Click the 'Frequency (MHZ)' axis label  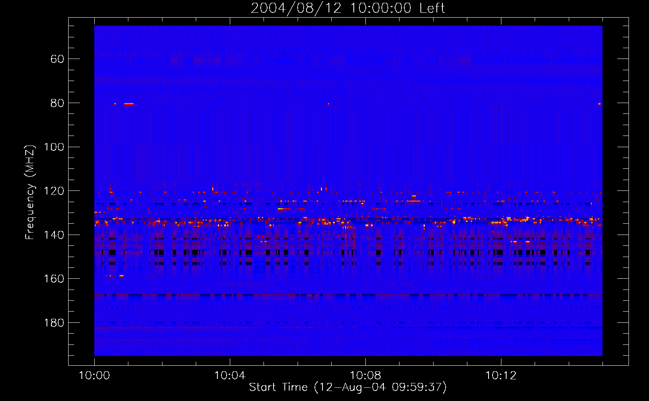pyautogui.click(x=30, y=192)
